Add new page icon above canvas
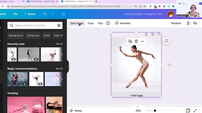202x113 pixels. click(159, 34)
